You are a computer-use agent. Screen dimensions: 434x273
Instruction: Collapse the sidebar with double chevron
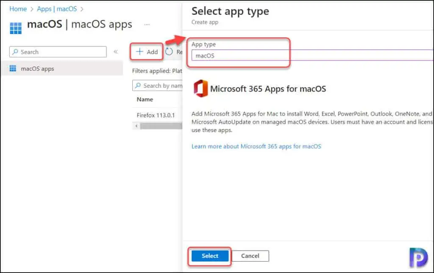116,52
